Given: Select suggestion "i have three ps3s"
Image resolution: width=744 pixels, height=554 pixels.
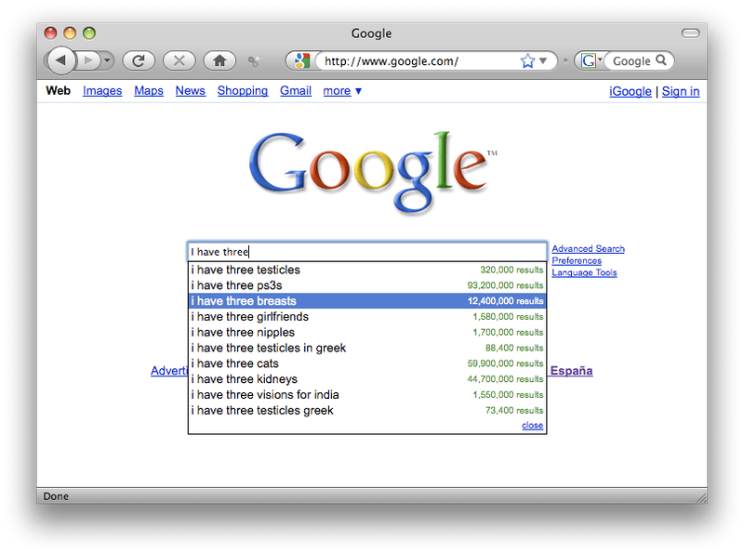Looking at the screenshot, I should pos(367,285).
